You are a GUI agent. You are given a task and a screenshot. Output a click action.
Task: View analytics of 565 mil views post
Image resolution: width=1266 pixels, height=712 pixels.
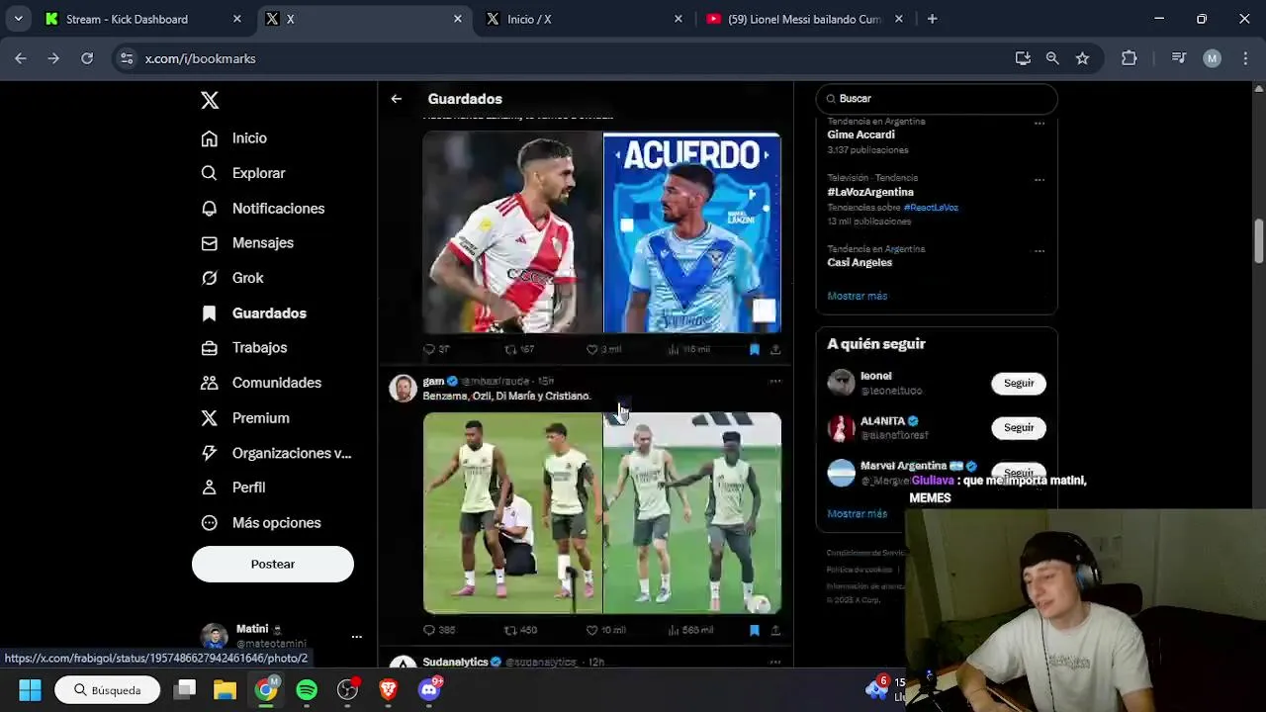[x=690, y=630]
